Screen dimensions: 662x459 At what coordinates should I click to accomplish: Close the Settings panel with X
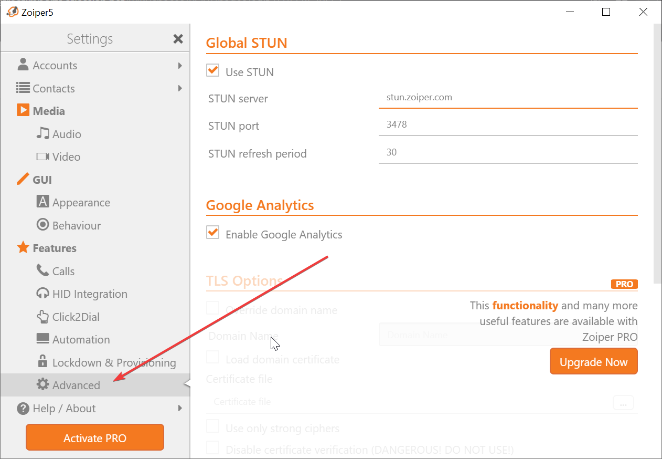tap(178, 39)
